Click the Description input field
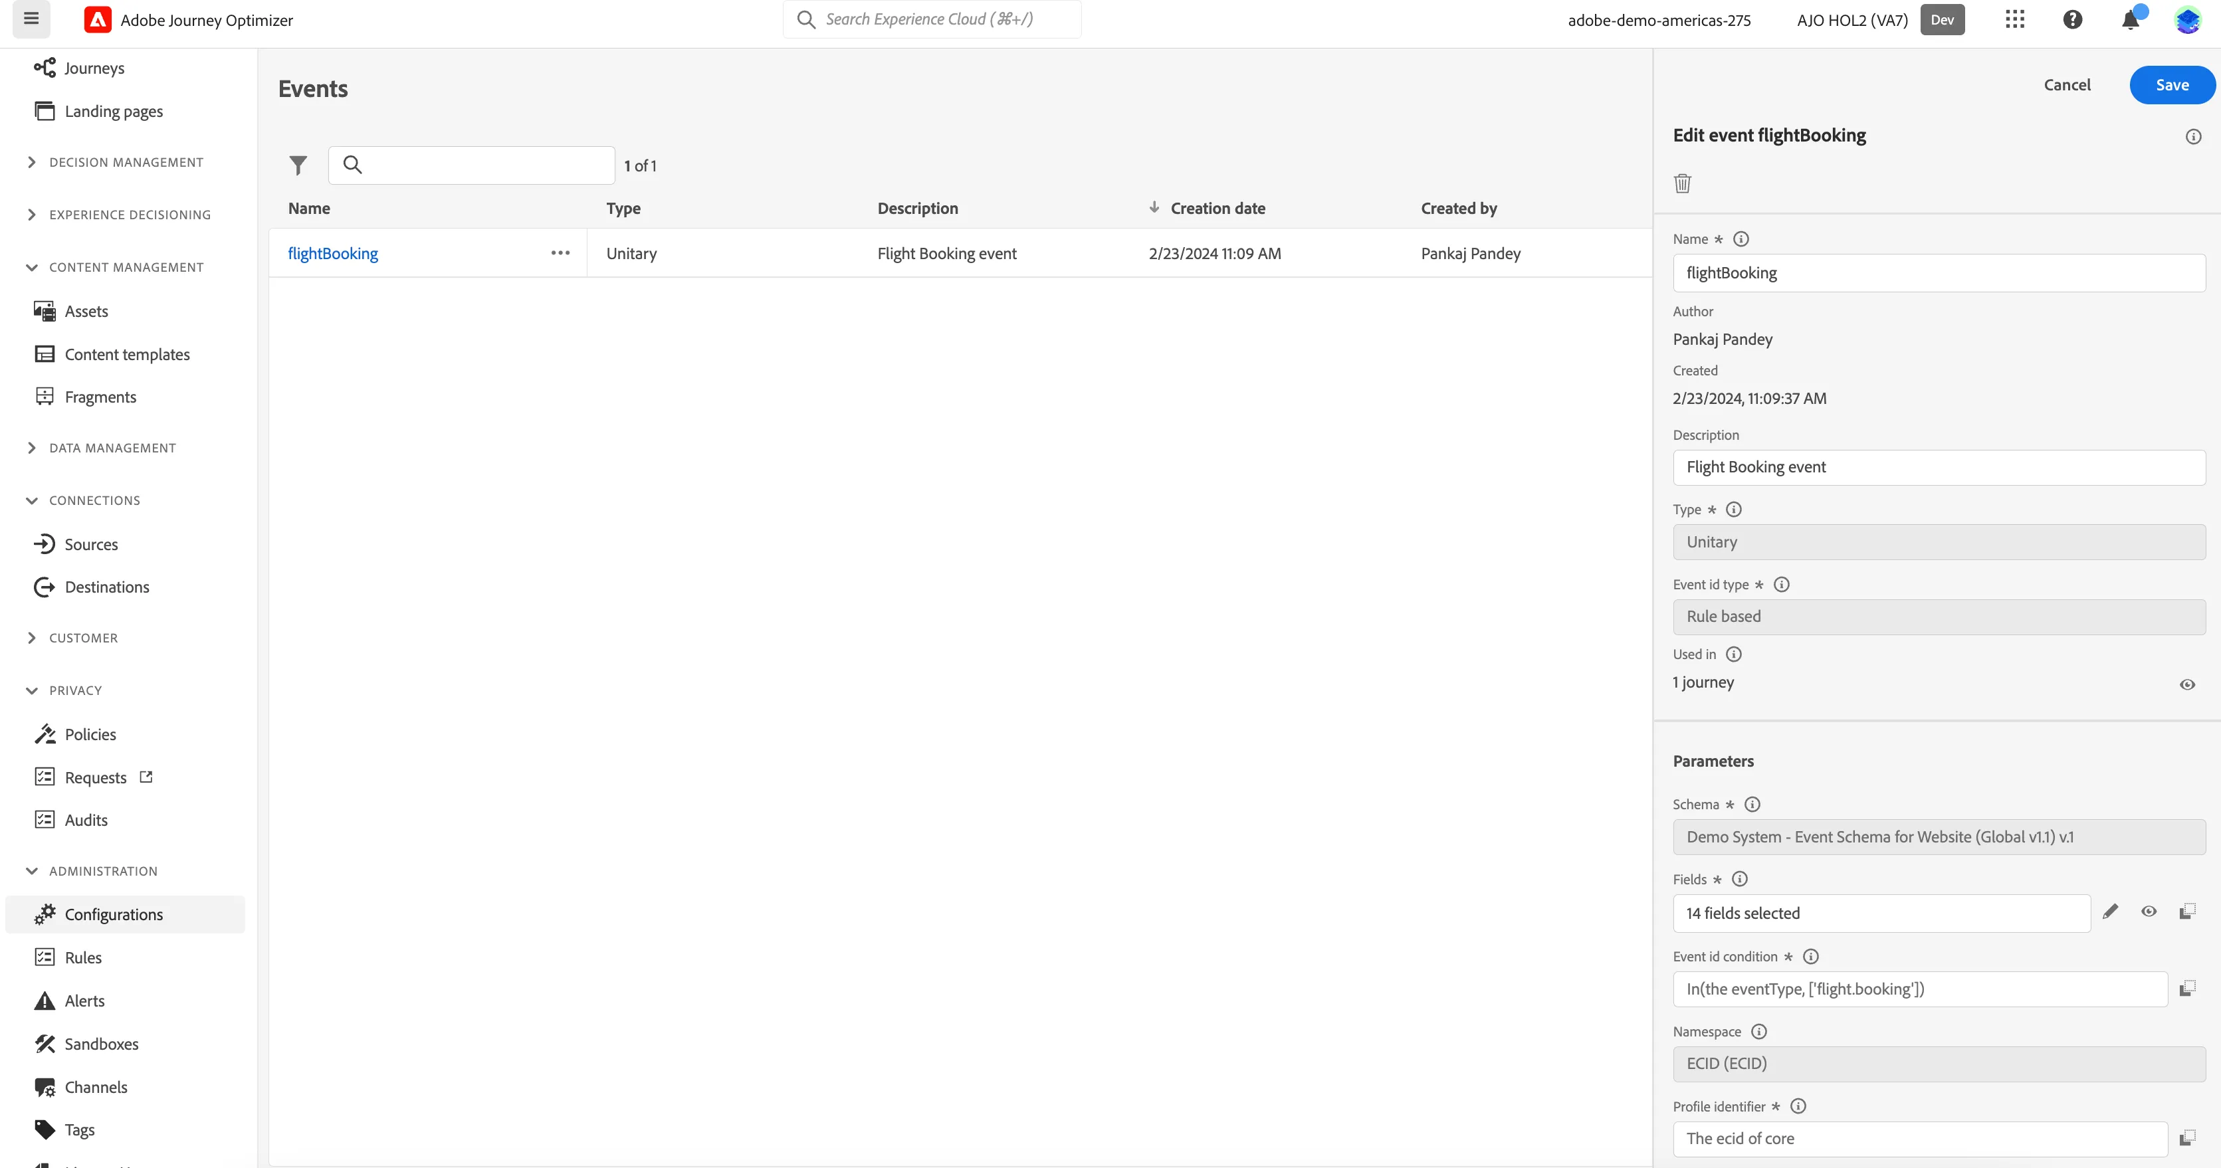2221x1168 pixels. point(1939,467)
